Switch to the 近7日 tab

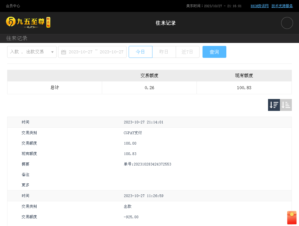tap(187, 52)
